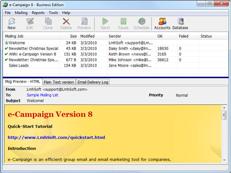Image resolution: width=231 pixels, height=173 pixels.
Task: Switch to Msg Preview - HTML tab
Action: point(23,81)
